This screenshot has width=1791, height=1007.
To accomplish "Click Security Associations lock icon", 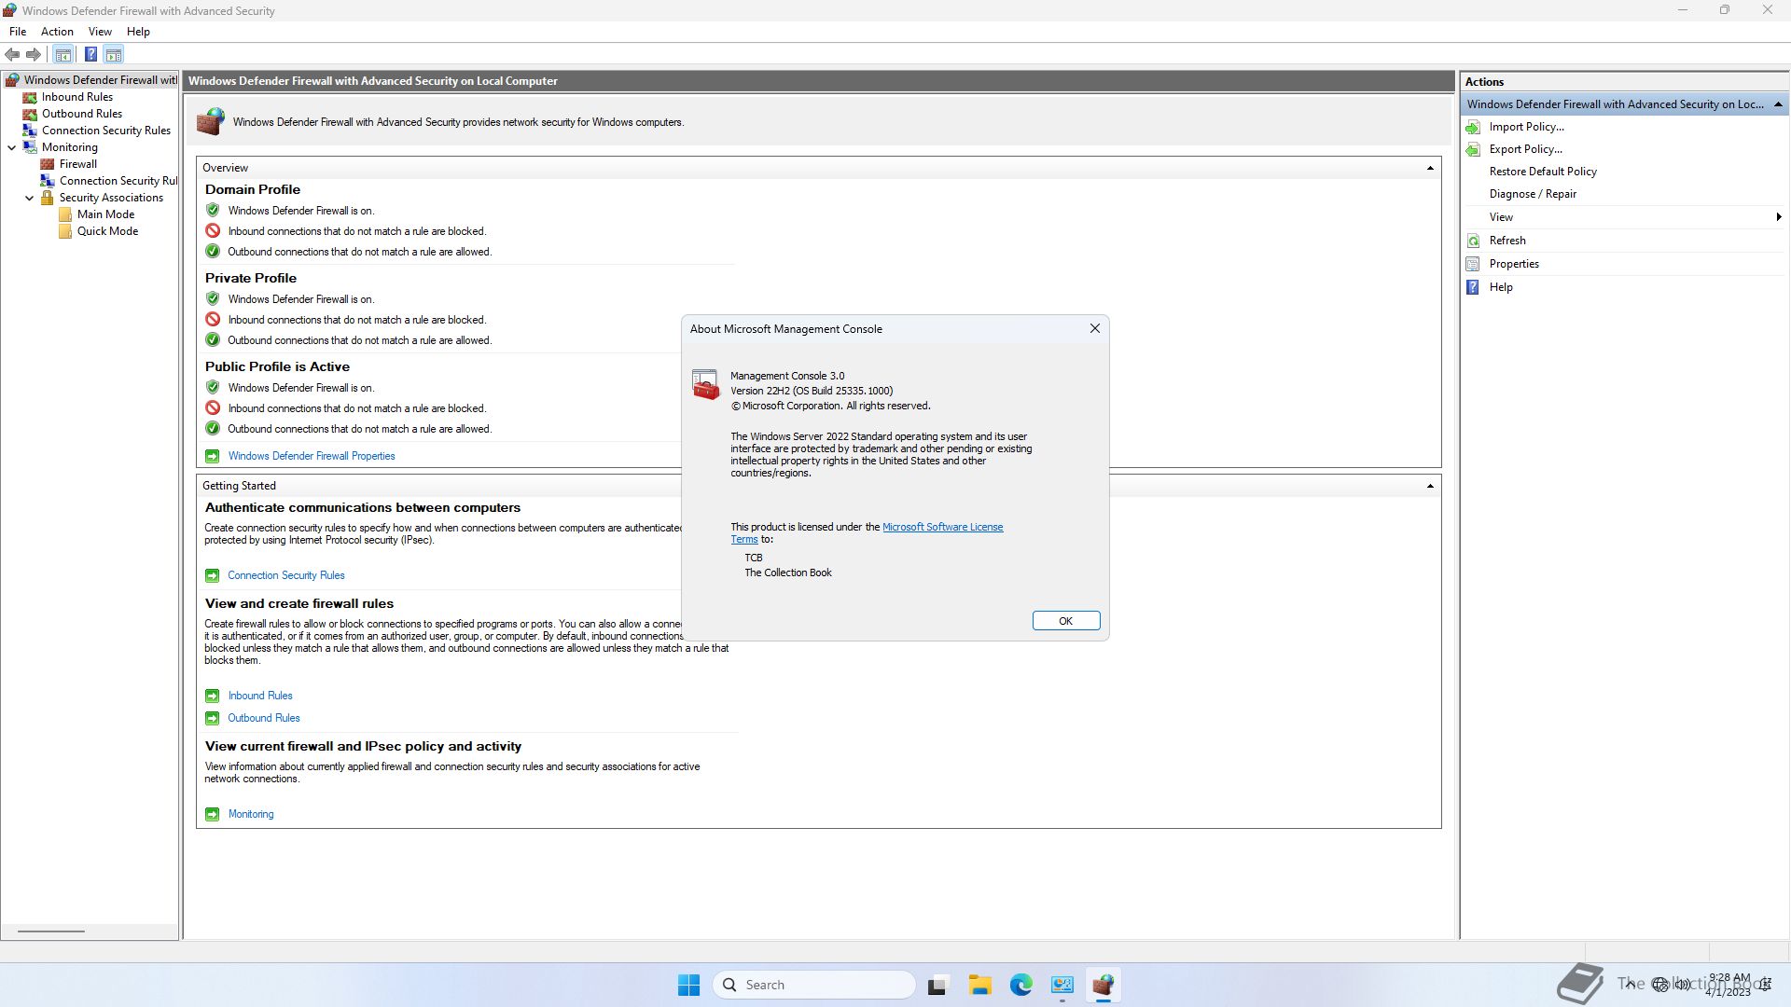I will point(48,198).
